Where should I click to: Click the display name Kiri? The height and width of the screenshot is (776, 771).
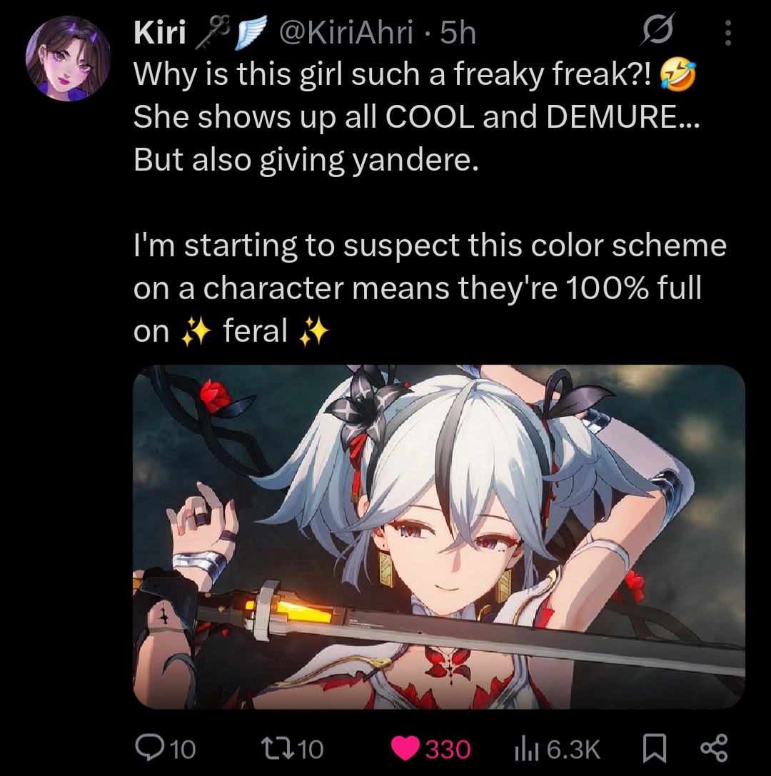(x=160, y=33)
